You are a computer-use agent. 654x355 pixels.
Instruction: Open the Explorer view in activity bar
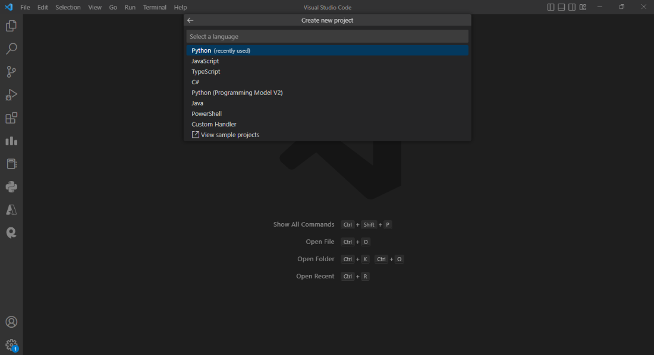point(11,26)
